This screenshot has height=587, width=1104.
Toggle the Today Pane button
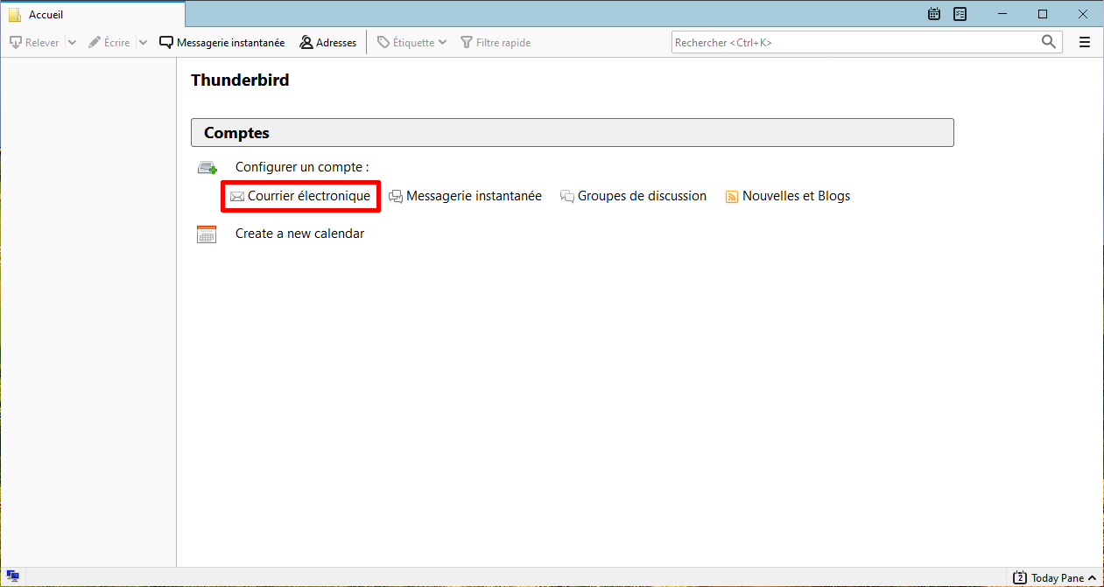[x=1055, y=577]
